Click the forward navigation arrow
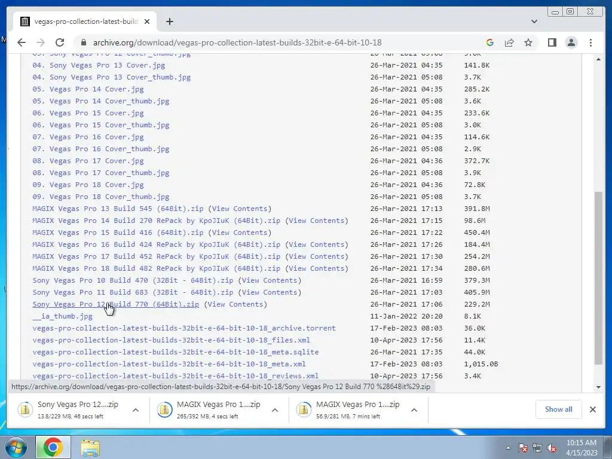612x459 pixels. 41,42
